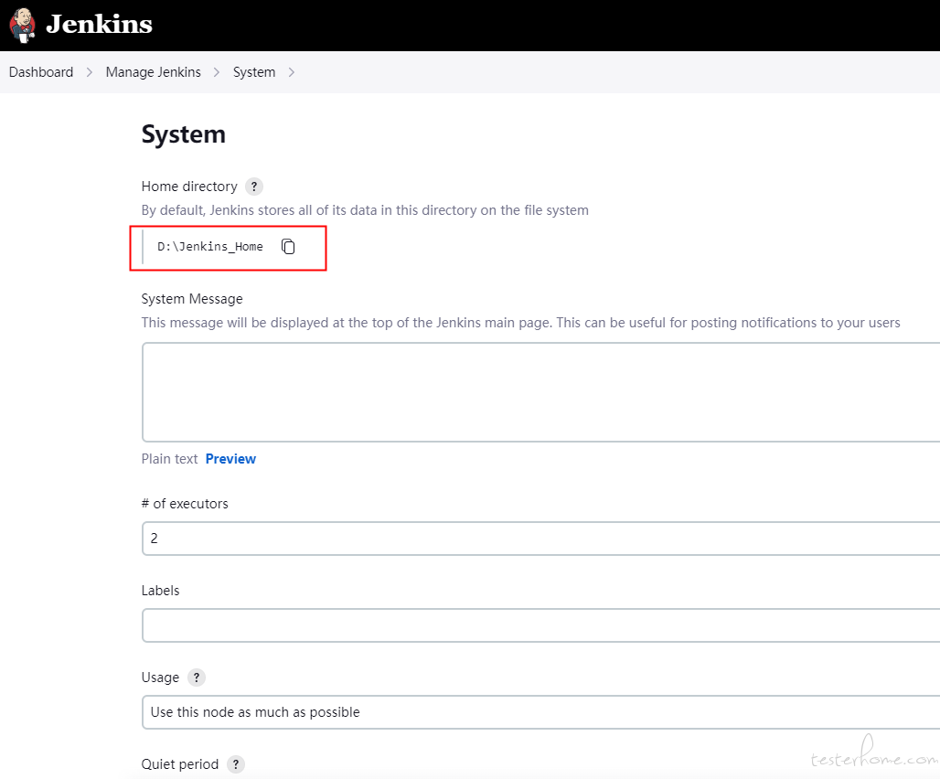Screen dimensions: 940x779
Task: Open the Usage dropdown
Action: pyautogui.click(x=540, y=712)
